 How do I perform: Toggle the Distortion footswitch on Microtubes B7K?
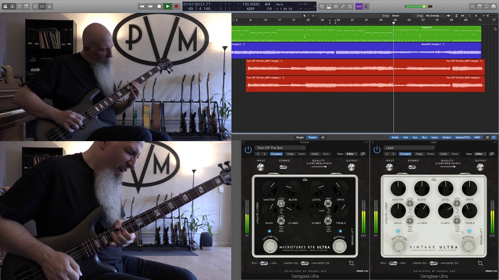coord(270,246)
